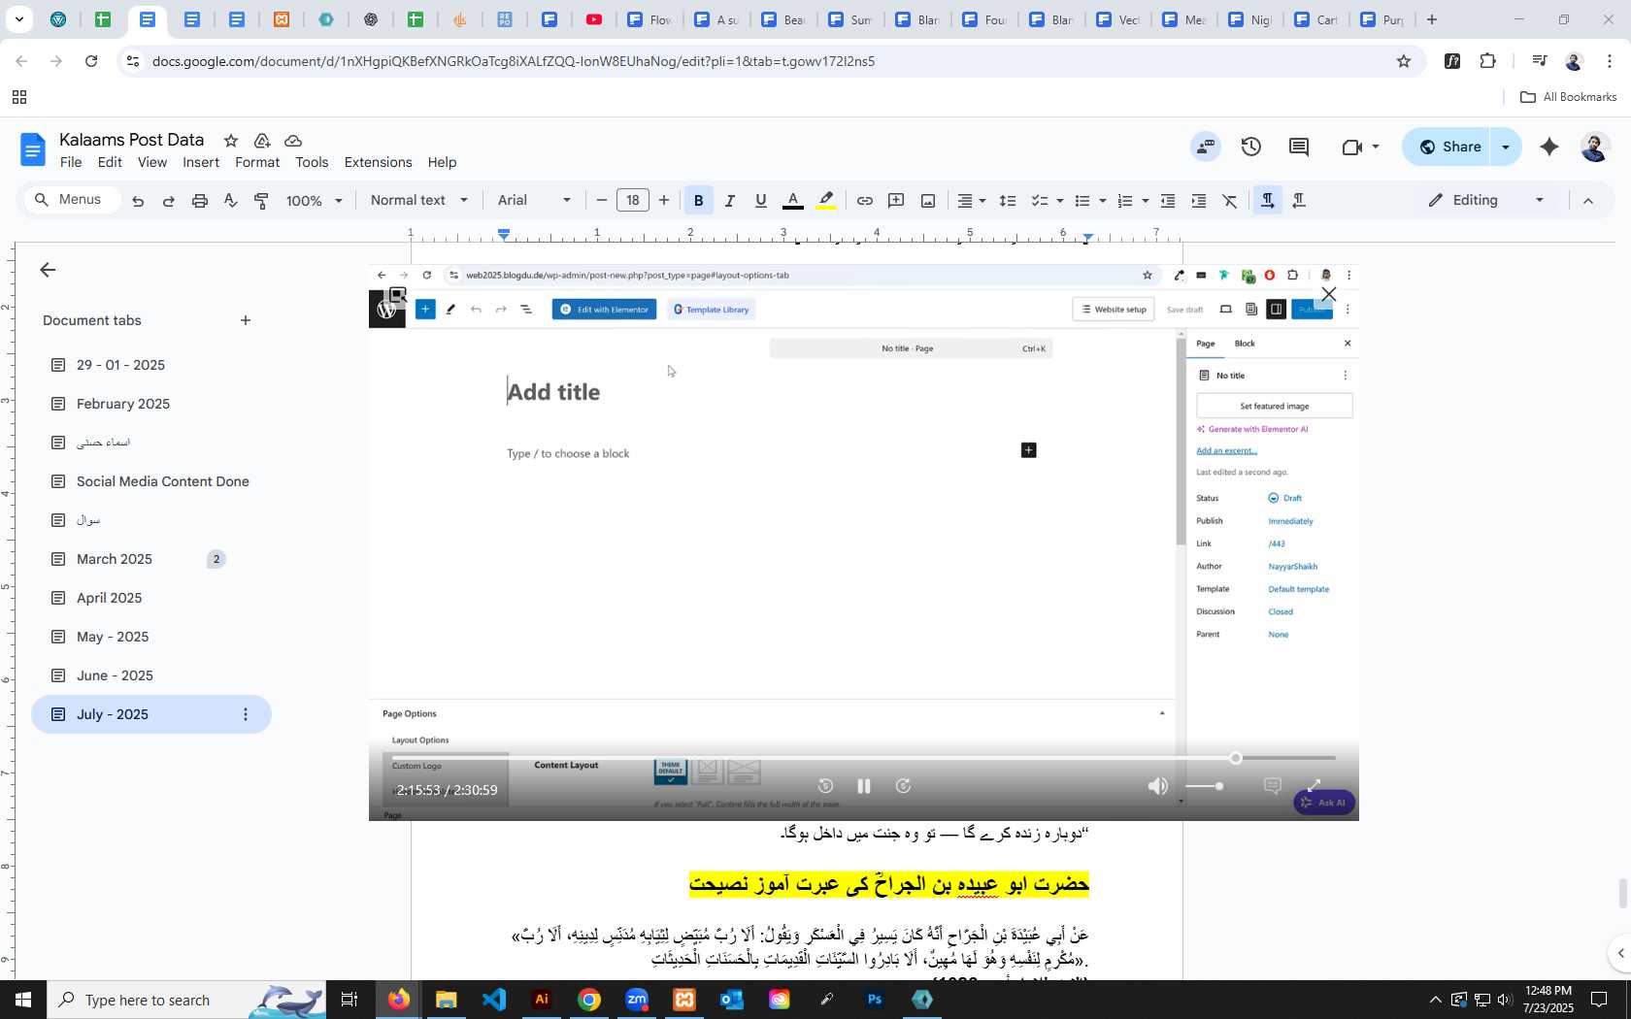
Task: Decrease indent using toolbar icon
Action: pos(1169,201)
